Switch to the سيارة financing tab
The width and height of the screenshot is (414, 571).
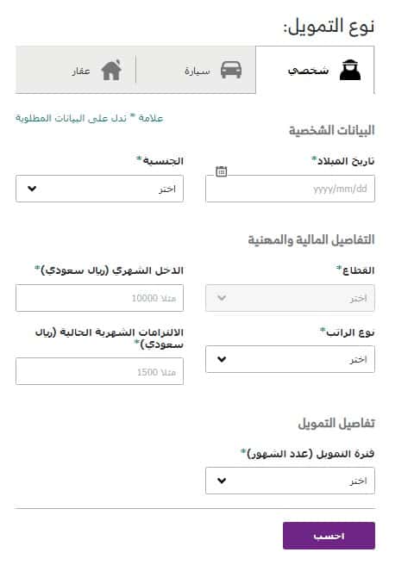coord(196,70)
